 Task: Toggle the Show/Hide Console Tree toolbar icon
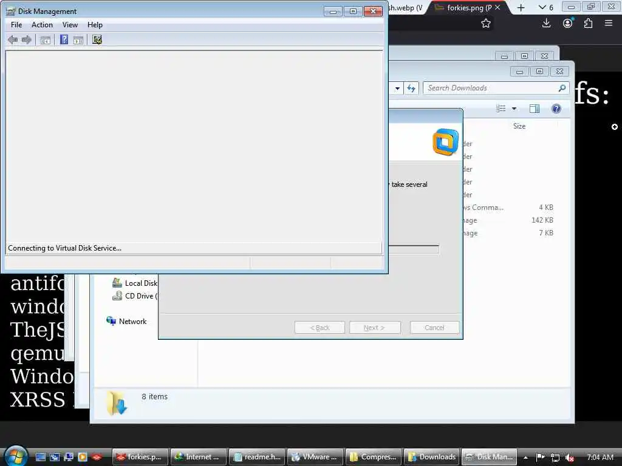(45, 39)
